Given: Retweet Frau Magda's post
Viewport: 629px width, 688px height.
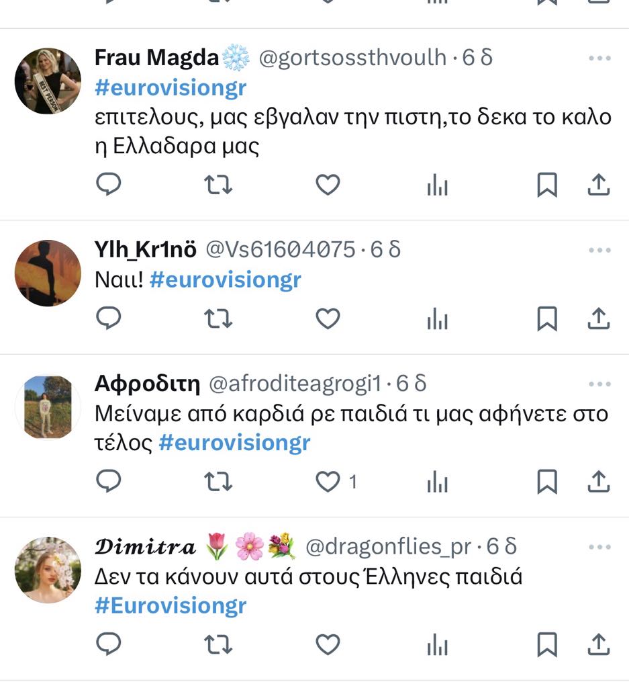Looking at the screenshot, I should (x=217, y=184).
